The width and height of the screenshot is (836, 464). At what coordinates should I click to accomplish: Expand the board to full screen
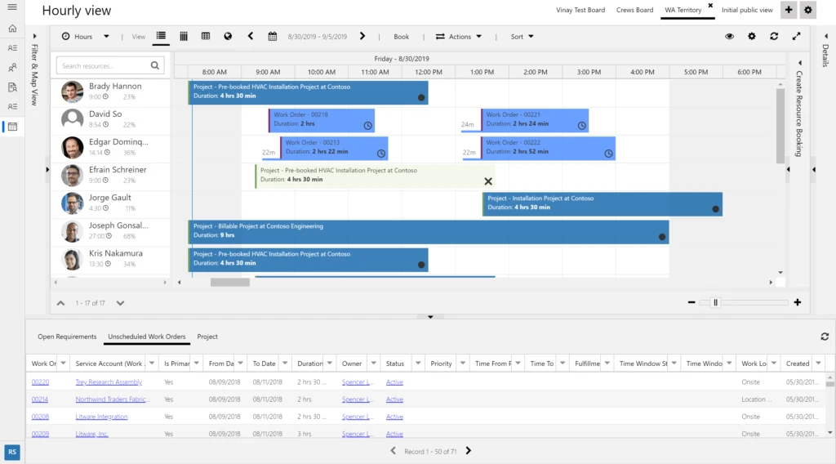point(796,37)
